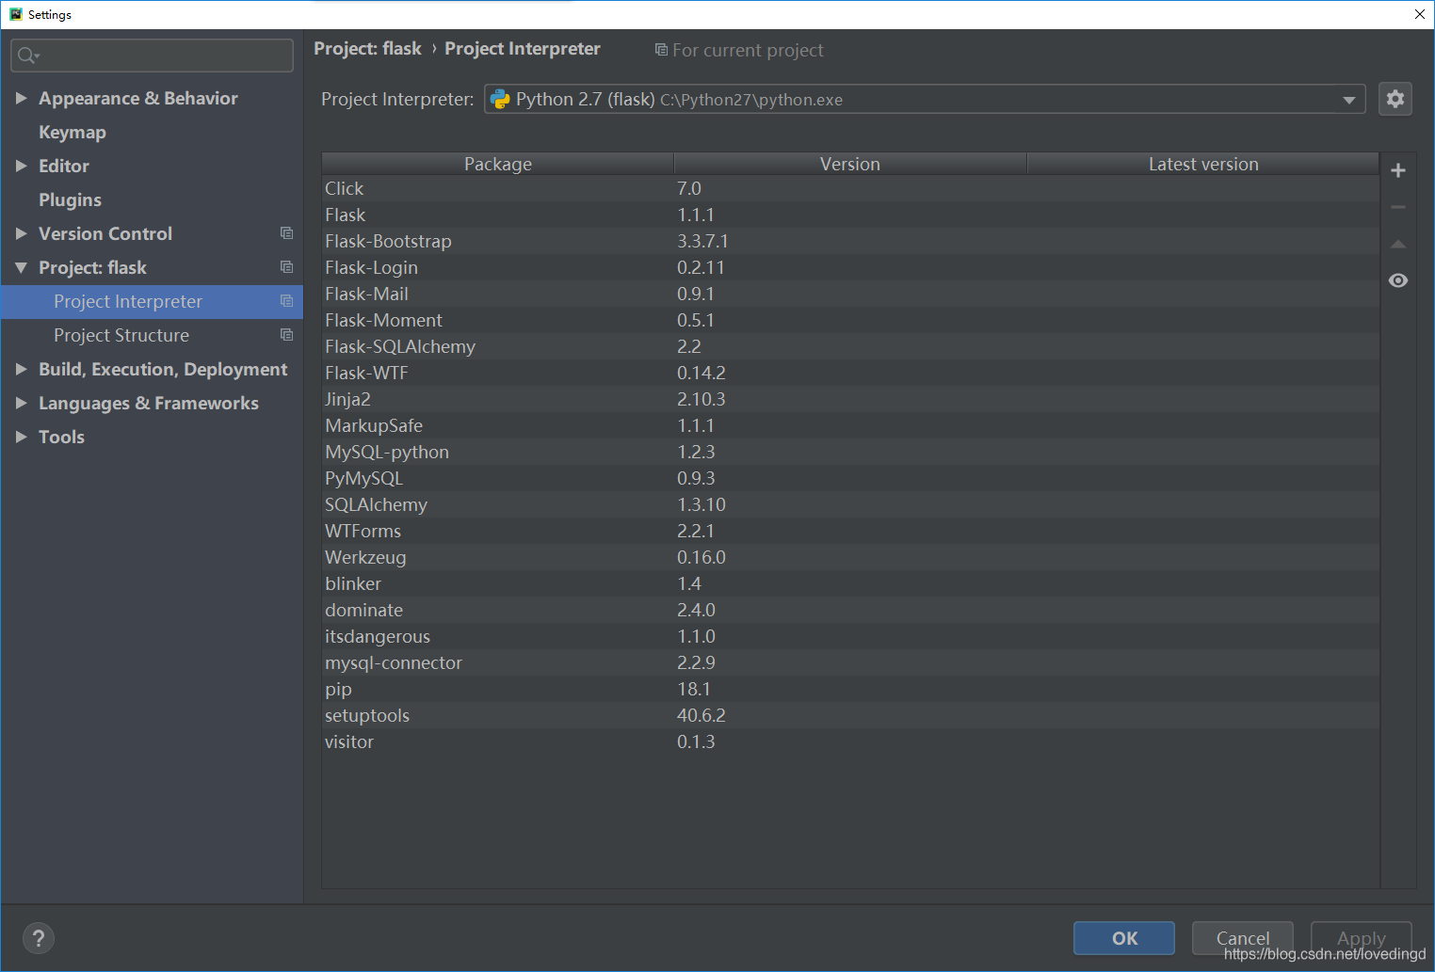Expand the Tools section
The height and width of the screenshot is (972, 1435).
point(21,437)
